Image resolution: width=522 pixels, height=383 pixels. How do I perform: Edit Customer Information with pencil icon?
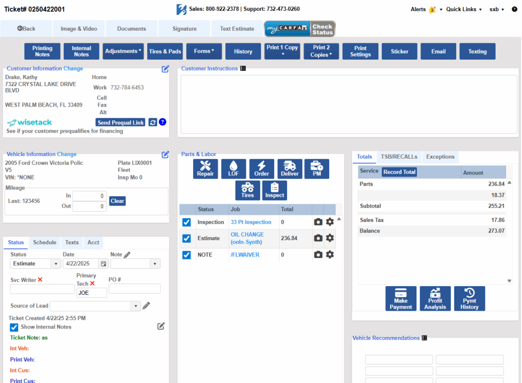tap(165, 69)
